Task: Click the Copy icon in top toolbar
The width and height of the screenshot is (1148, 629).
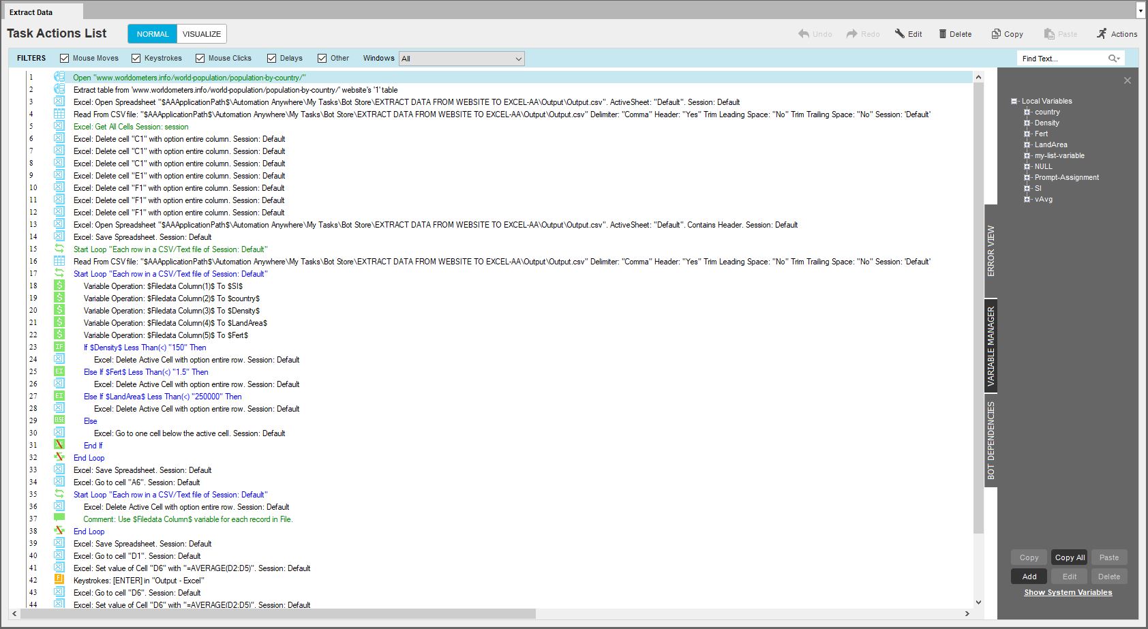Action: click(x=996, y=34)
